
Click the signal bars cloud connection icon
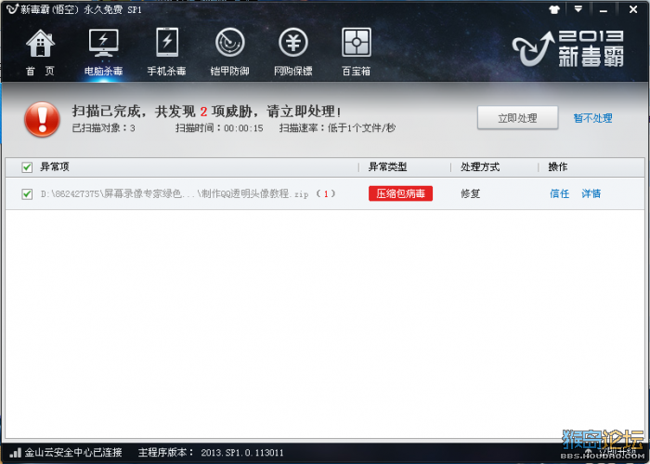16,452
